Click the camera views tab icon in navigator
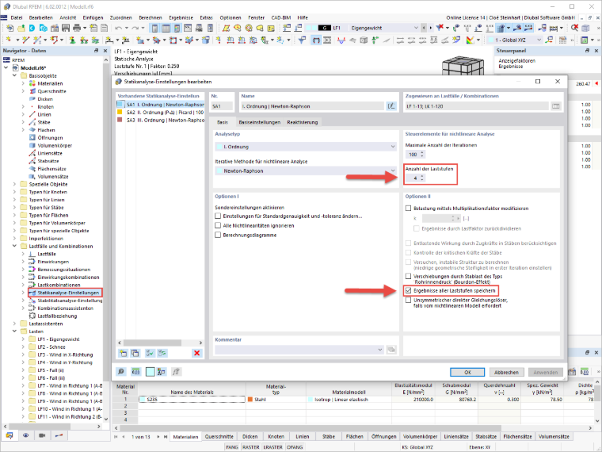This screenshot has width=602, height=452. [x=42, y=435]
